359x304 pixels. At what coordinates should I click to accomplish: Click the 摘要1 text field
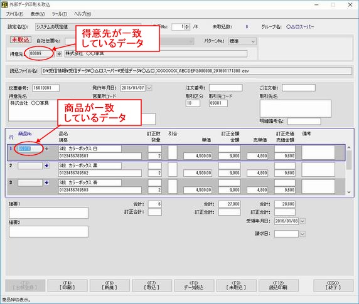click(x=48, y=213)
